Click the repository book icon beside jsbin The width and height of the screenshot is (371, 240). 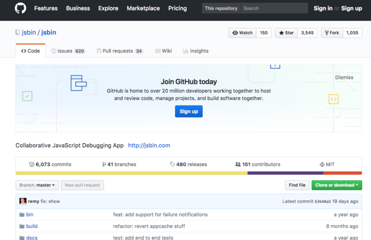coord(18,33)
